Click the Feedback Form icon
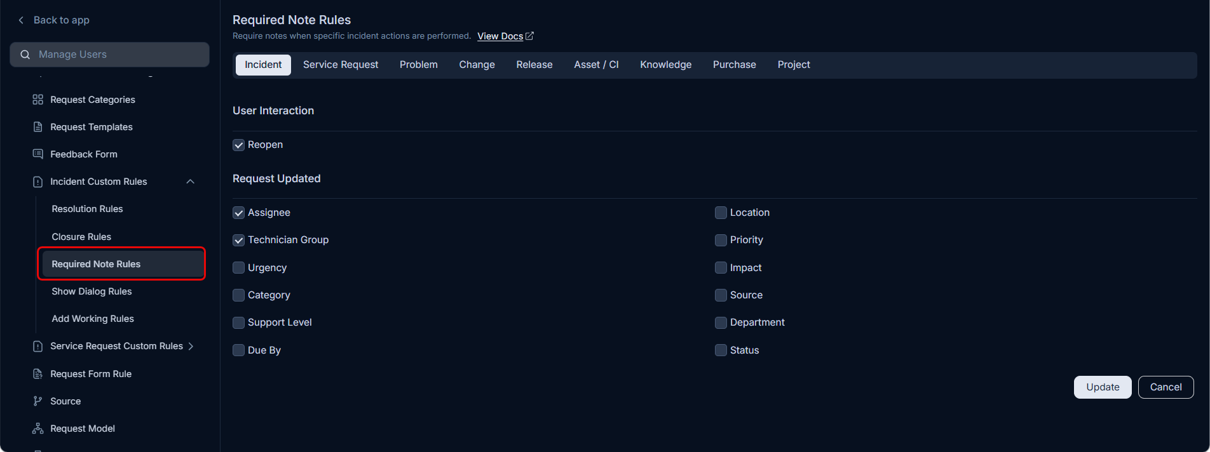Image resolution: width=1210 pixels, height=452 pixels. coord(38,154)
